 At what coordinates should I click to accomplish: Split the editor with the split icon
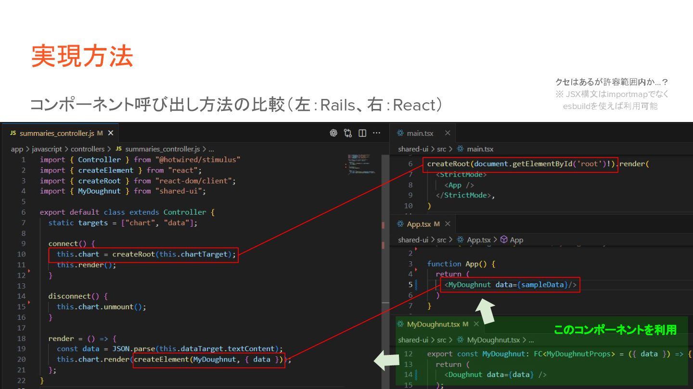pyautogui.click(x=362, y=133)
